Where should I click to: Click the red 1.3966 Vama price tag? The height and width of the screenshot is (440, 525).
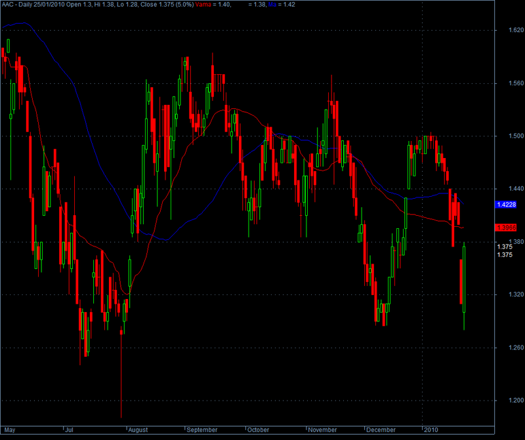pyautogui.click(x=505, y=228)
